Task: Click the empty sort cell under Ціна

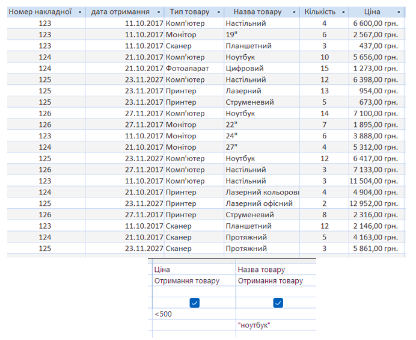Action: 194,291
